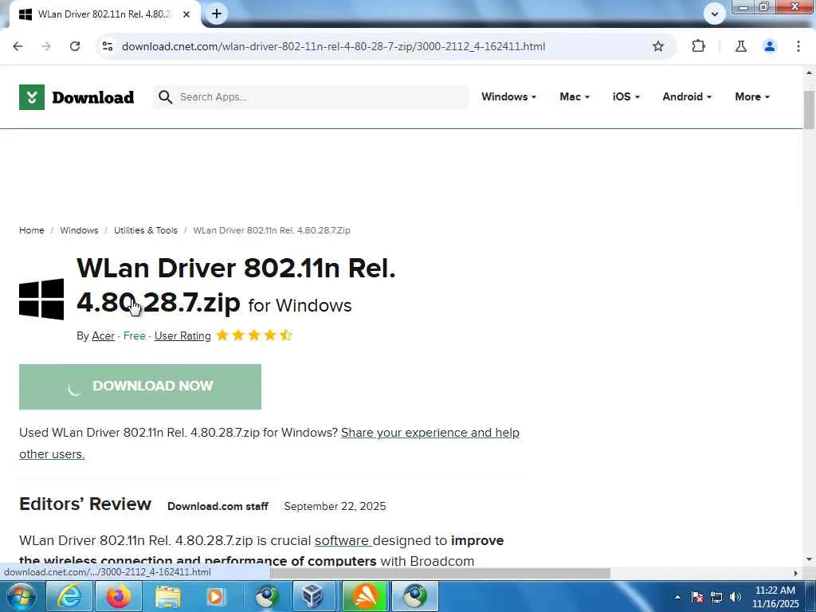Open the orange Avast taskbar icon

tap(365, 596)
